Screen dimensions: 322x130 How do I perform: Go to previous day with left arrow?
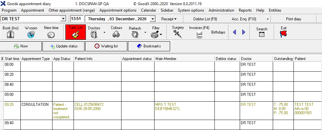[235, 32]
